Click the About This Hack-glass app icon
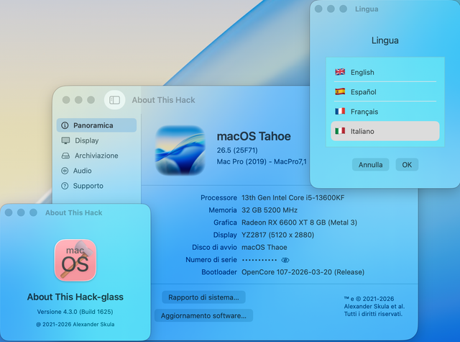The image size is (460, 342). pyautogui.click(x=75, y=261)
